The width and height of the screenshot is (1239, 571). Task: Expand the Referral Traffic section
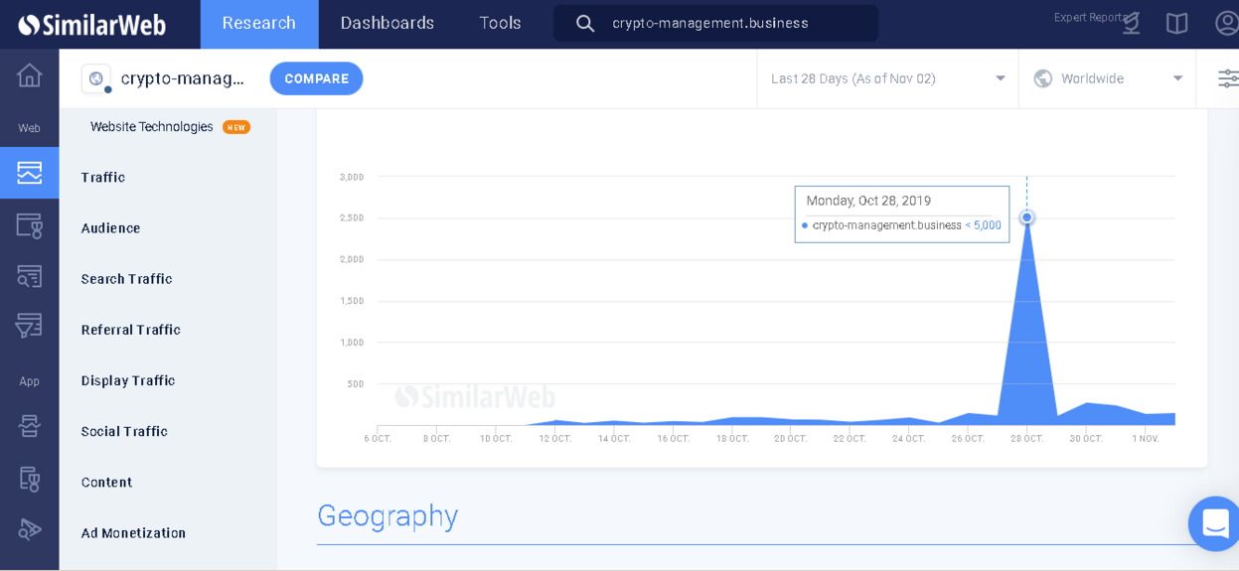coord(130,330)
